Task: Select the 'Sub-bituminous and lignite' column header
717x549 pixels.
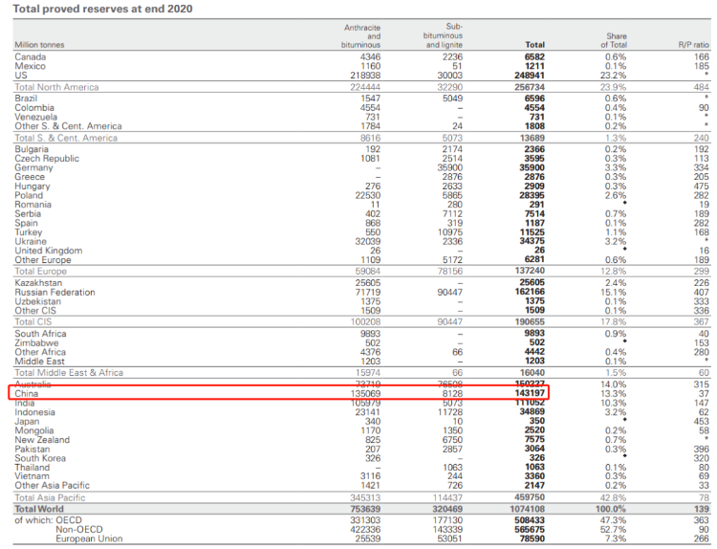Action: coord(445,36)
